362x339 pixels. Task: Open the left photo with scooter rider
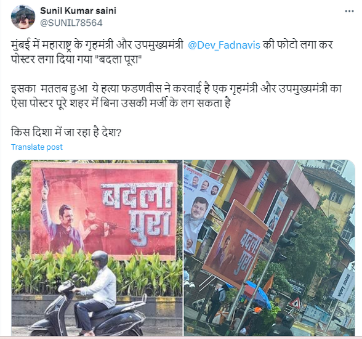pyautogui.click(x=97, y=248)
